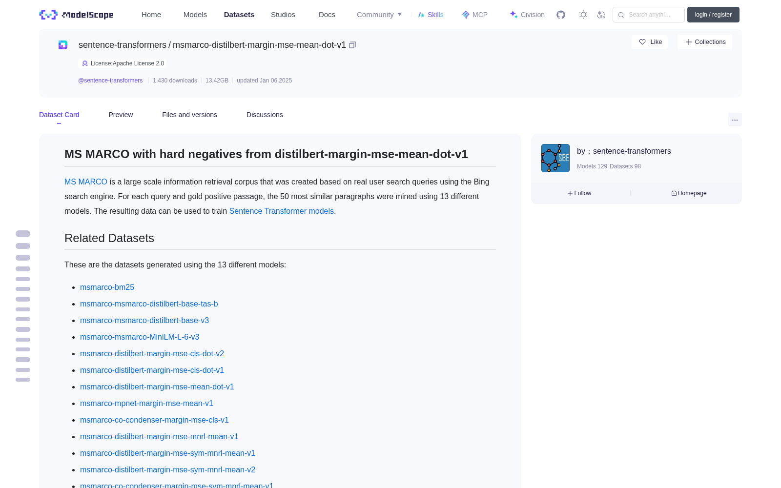Open the Studios section

point(283,15)
